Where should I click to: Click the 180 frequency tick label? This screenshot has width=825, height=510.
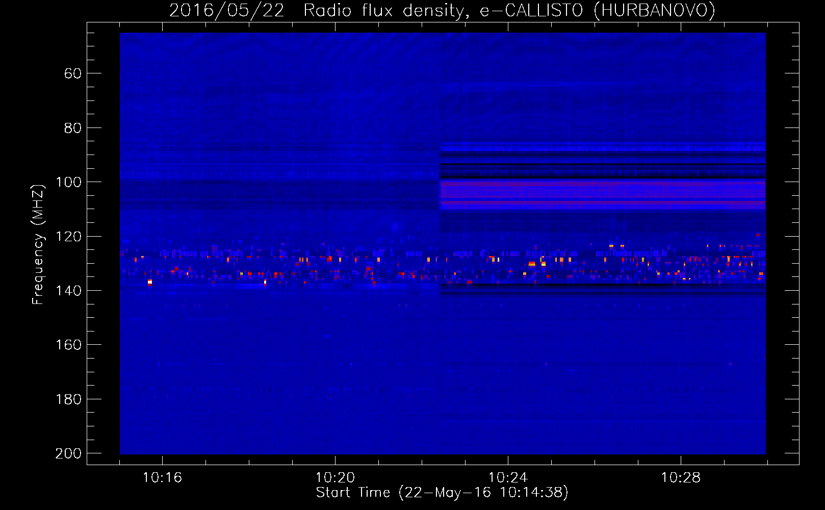[x=68, y=399]
